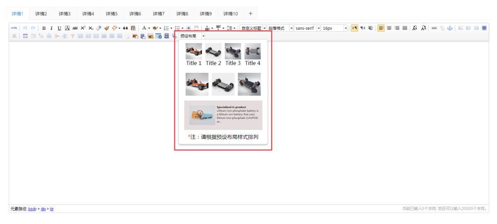This screenshot has width=497, height=224.
Task: Toggle center text alignment
Action: [x=389, y=28]
